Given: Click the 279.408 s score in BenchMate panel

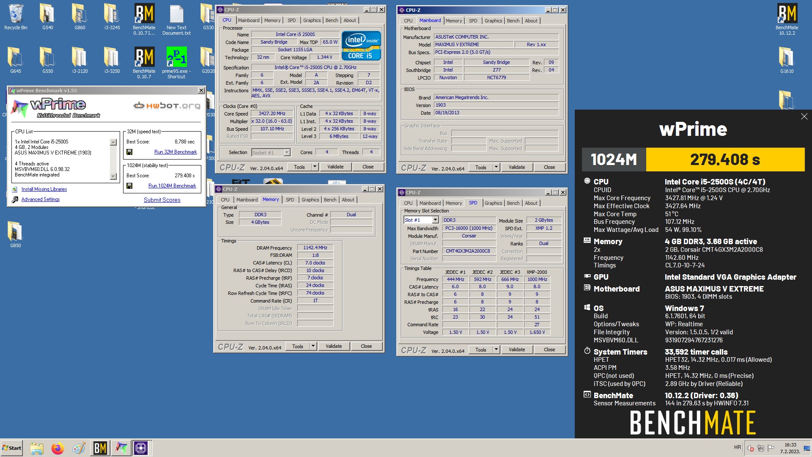Looking at the screenshot, I should pyautogui.click(x=725, y=160).
